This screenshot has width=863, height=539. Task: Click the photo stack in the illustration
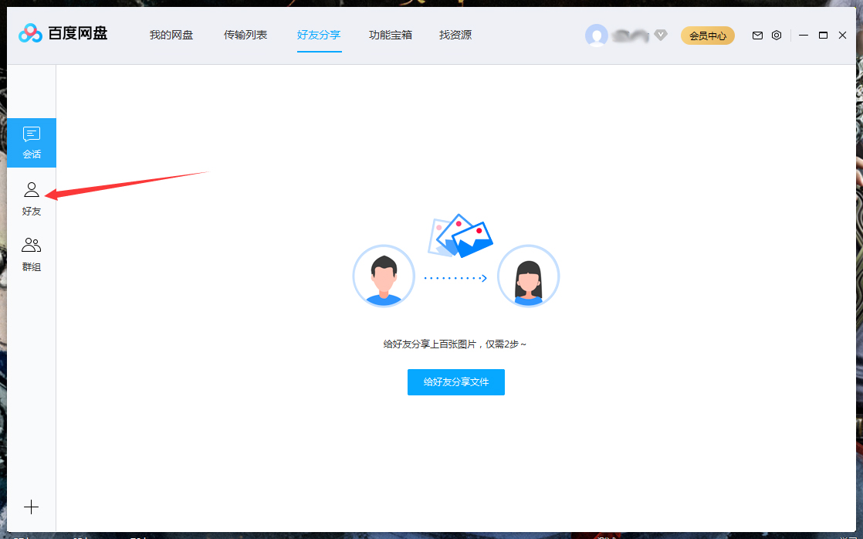(x=460, y=236)
